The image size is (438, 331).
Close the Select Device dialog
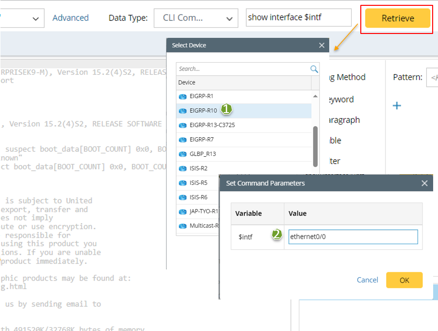(321, 45)
